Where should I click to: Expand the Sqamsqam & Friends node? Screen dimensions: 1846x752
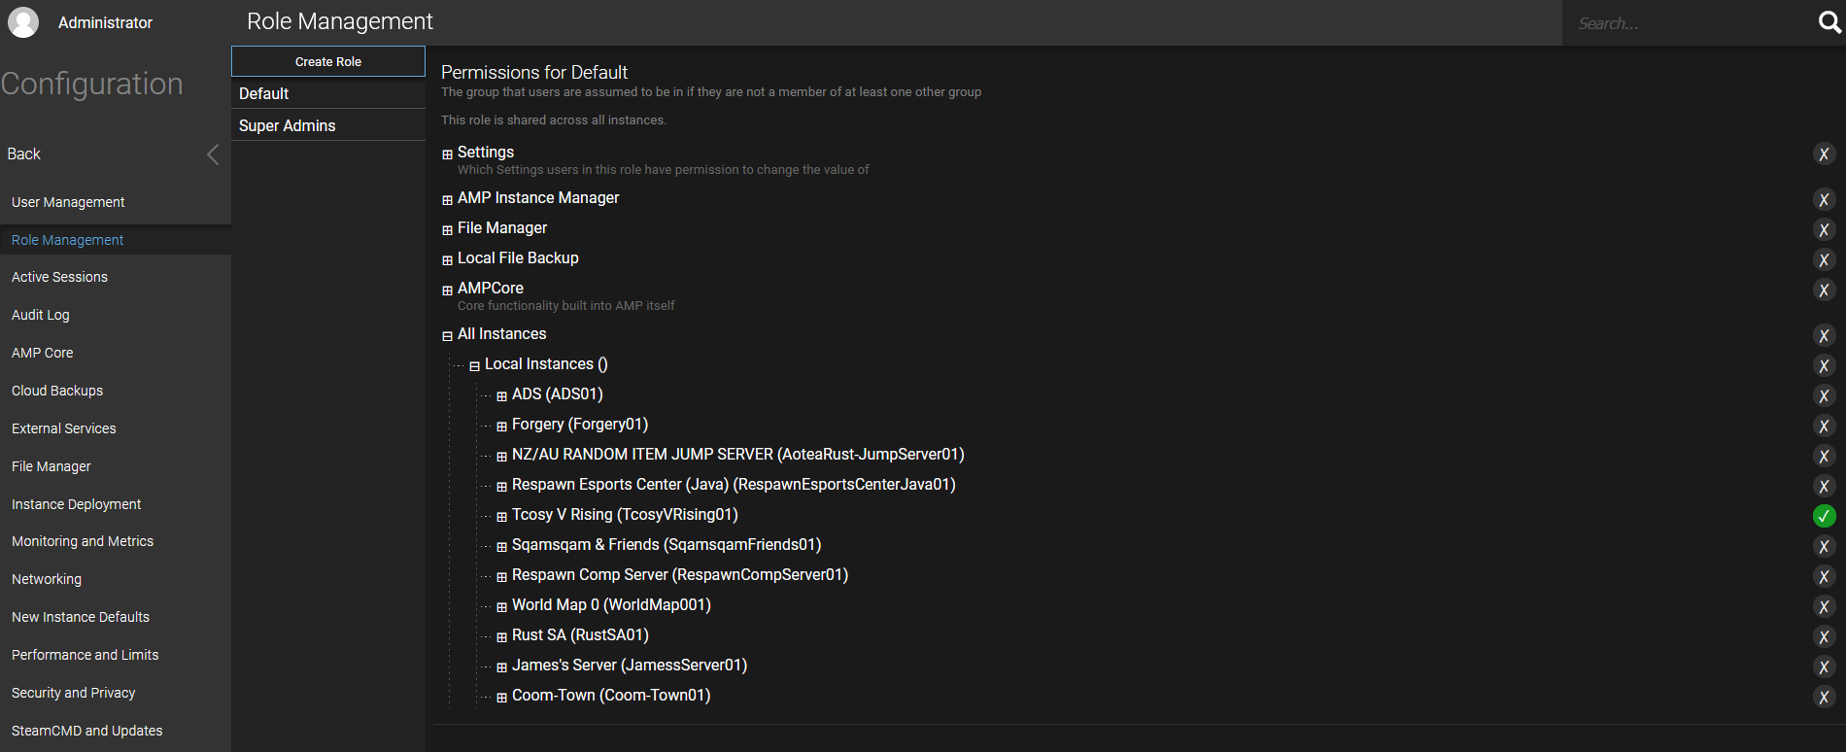point(501,547)
